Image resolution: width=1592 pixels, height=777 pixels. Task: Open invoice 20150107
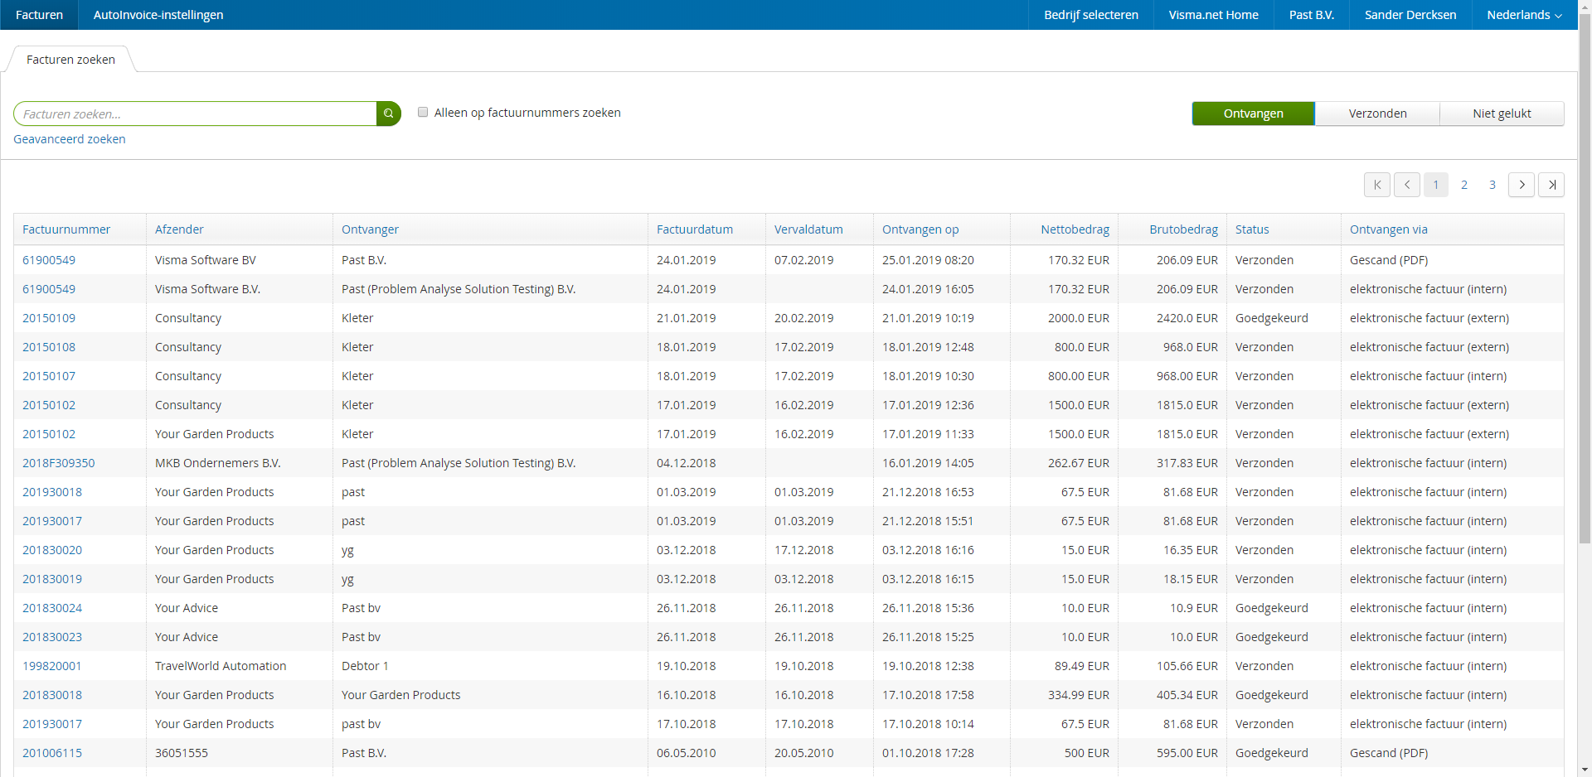[x=49, y=376]
